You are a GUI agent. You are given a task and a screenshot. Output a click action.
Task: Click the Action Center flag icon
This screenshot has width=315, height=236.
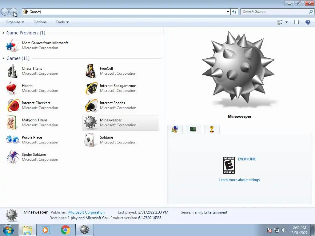point(269,230)
